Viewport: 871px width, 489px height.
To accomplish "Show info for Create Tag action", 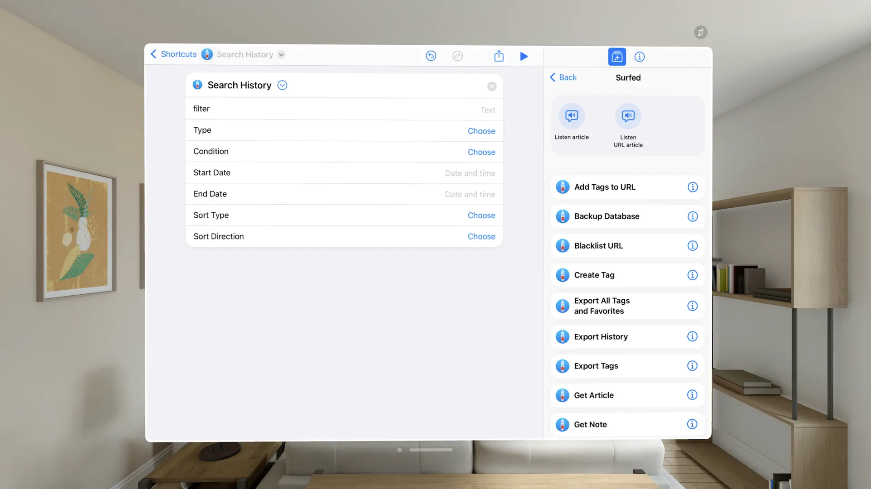I will [x=693, y=275].
